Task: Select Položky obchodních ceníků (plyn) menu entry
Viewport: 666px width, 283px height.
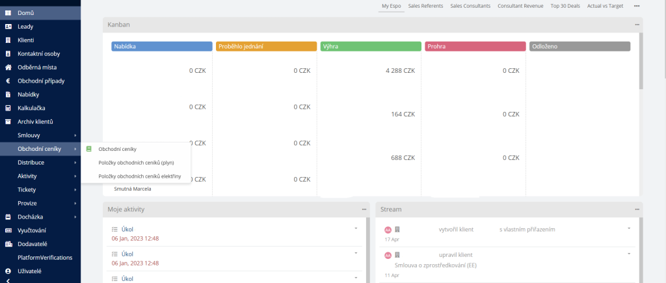Action: click(136, 163)
